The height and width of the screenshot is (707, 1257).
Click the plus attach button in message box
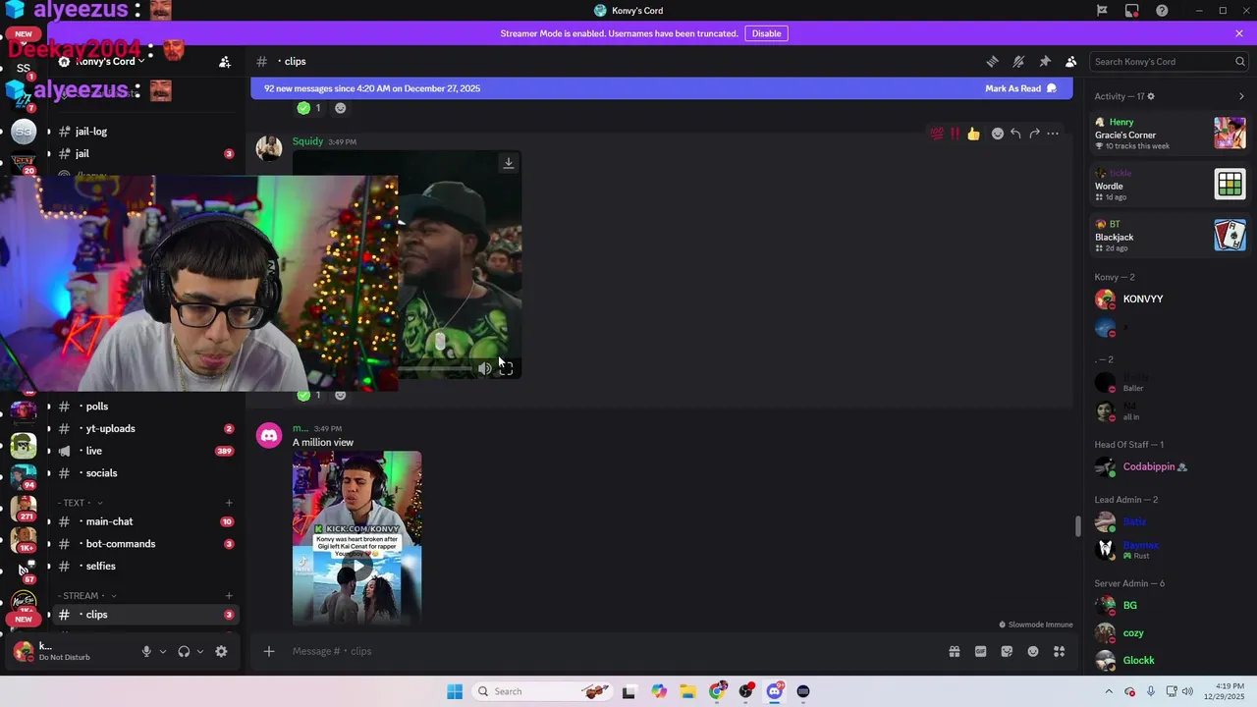click(x=269, y=651)
